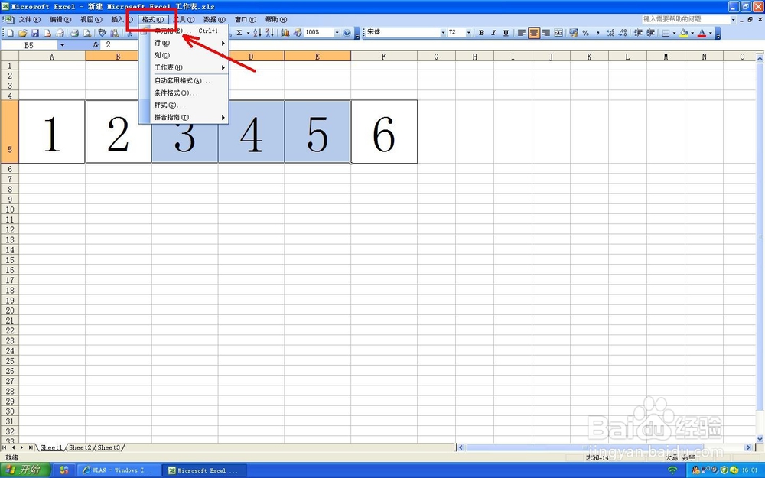Click the Research icon next to Spelling
This screenshot has width=765, height=478.
(114, 33)
